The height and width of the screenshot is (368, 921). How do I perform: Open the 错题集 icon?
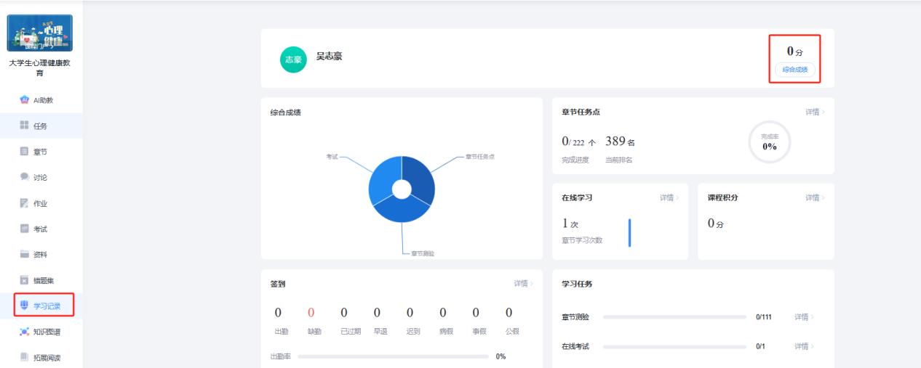(24, 280)
